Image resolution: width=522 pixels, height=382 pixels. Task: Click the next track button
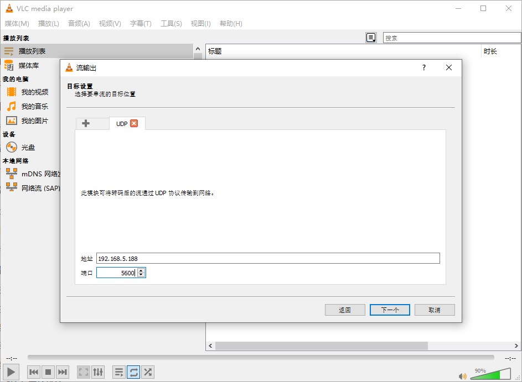tap(62, 372)
